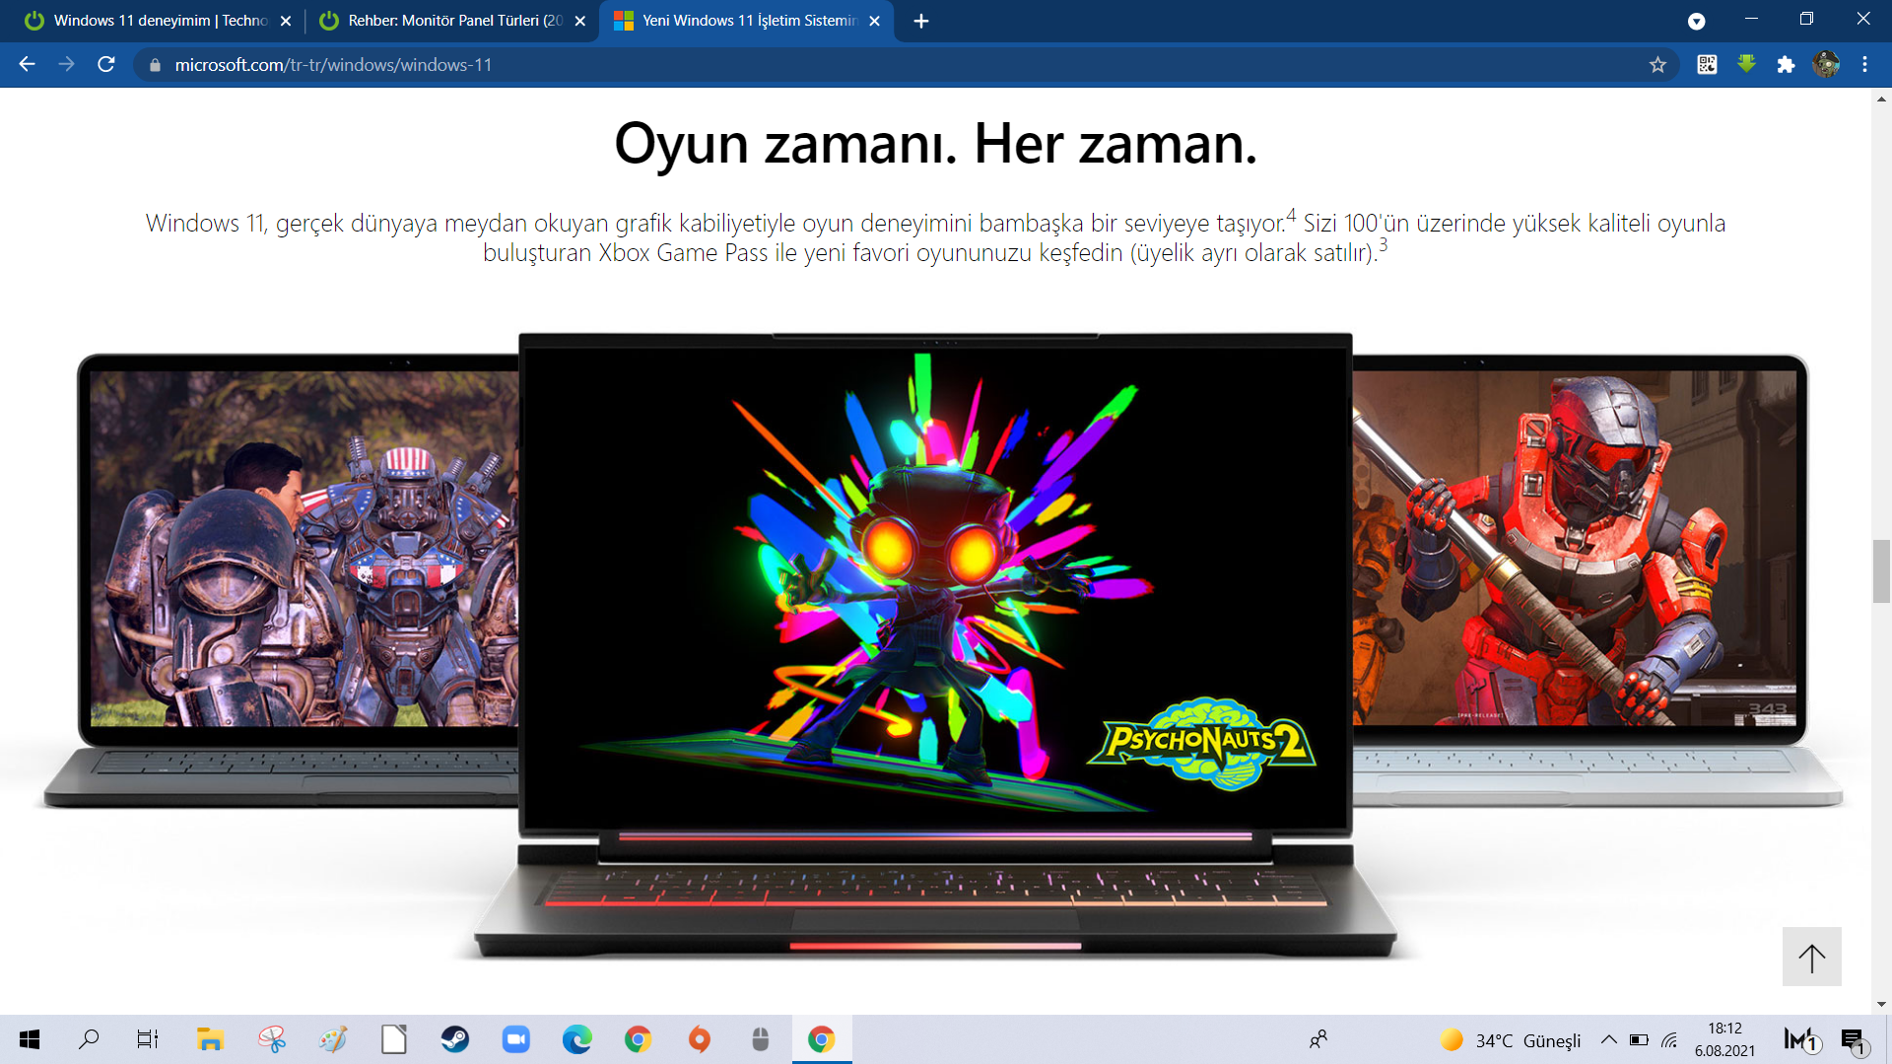Image resolution: width=1892 pixels, height=1064 pixels.
Task: Switch to Windows 11 deneyimim tab
Action: tap(158, 21)
